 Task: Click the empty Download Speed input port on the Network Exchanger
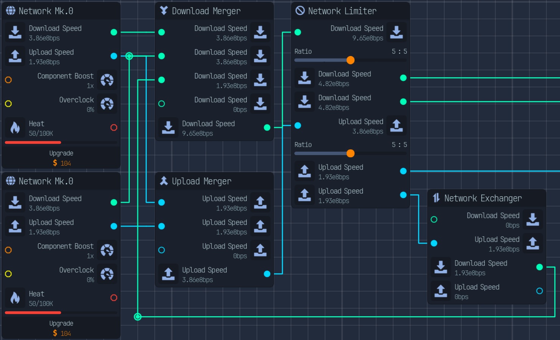pos(434,219)
